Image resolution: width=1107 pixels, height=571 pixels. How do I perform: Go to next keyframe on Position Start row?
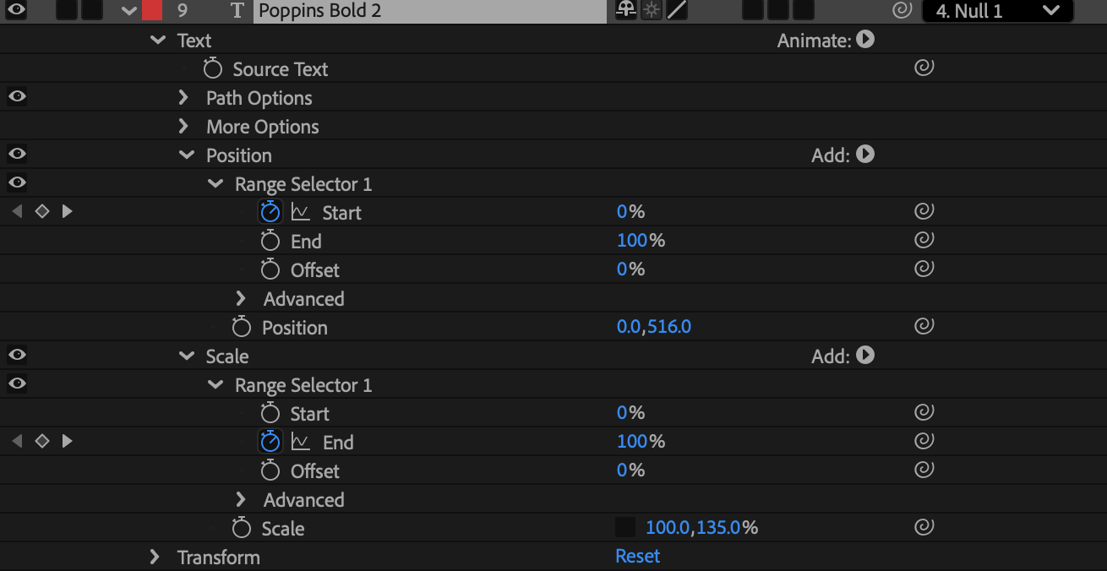pos(68,211)
